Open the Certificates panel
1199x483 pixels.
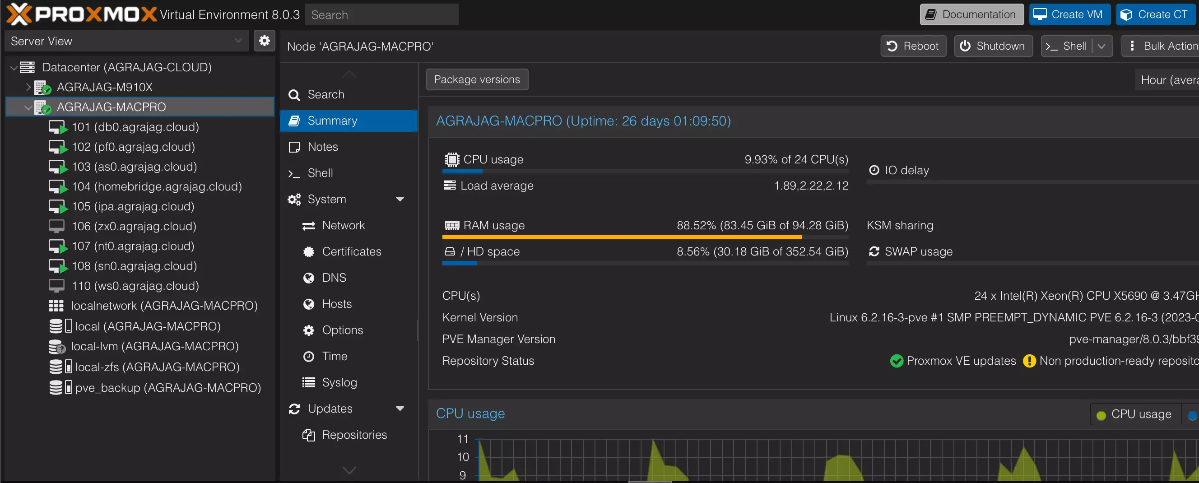click(x=351, y=252)
